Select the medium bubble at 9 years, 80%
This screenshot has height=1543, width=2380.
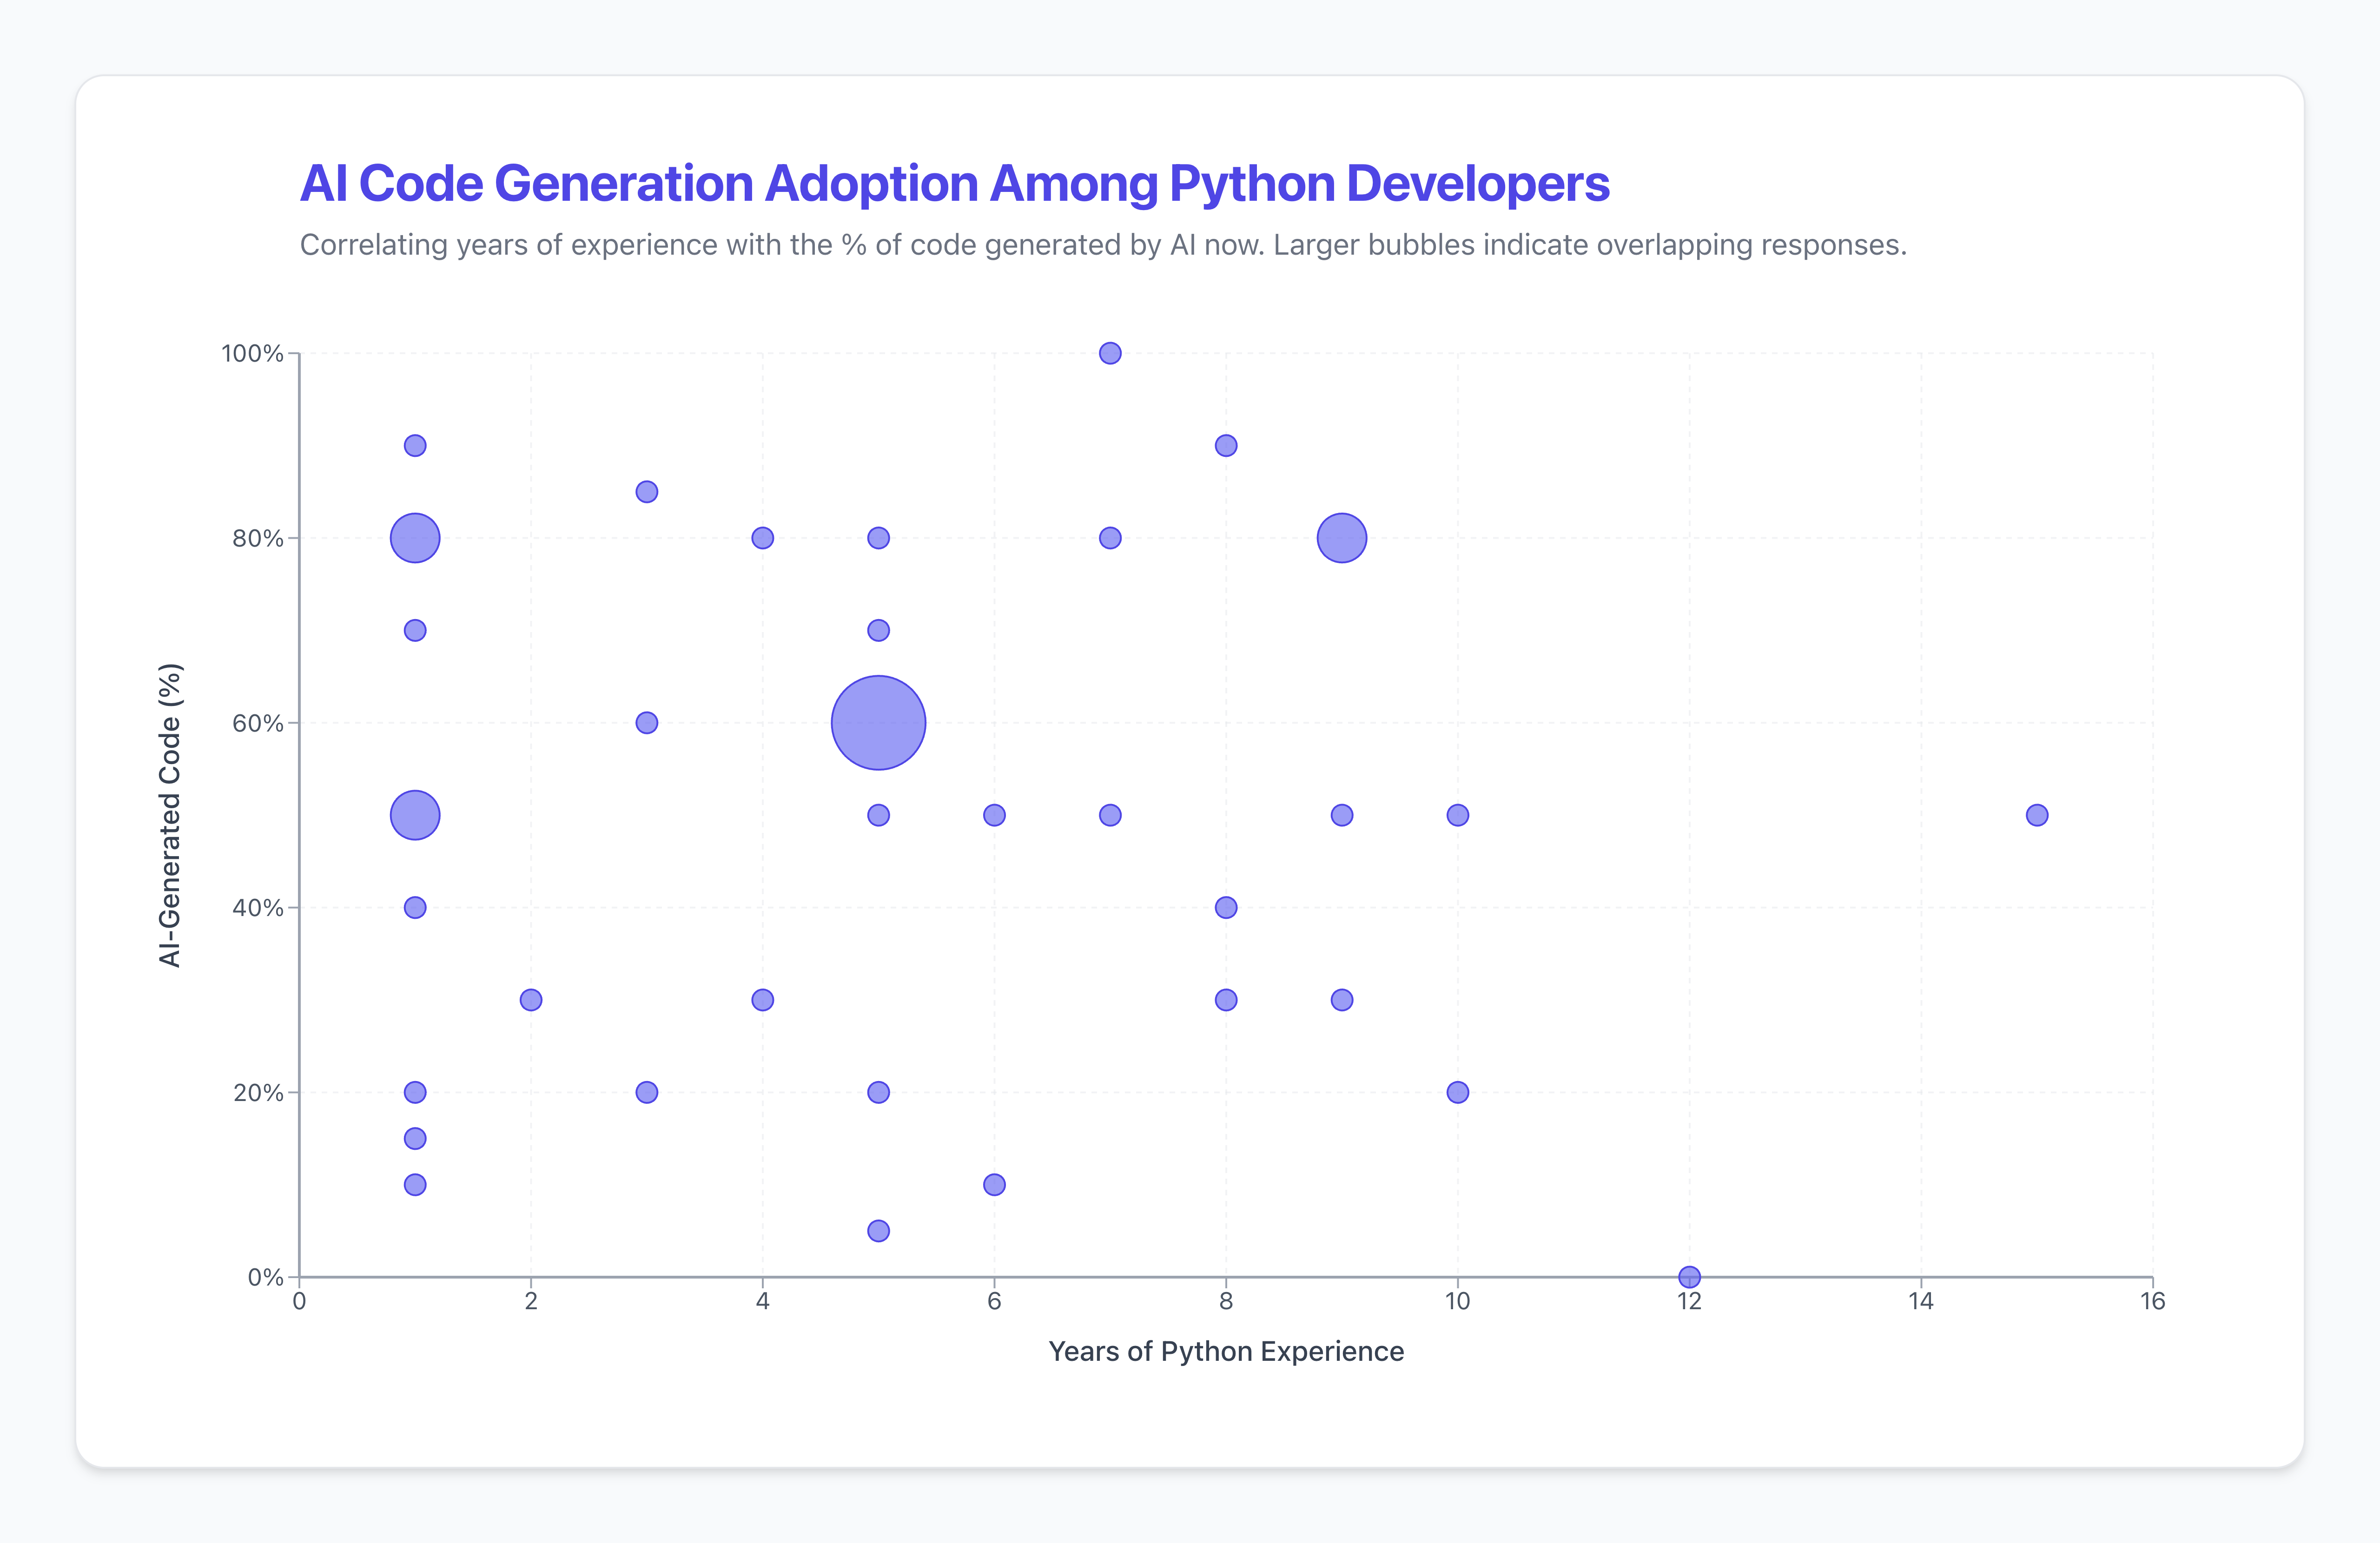(1342, 538)
